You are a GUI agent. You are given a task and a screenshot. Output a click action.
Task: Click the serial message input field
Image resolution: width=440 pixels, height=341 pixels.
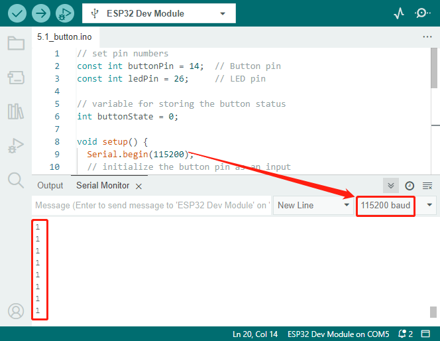coord(152,206)
